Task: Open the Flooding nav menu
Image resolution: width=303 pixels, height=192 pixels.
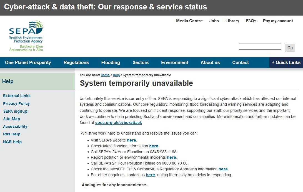Action: pyautogui.click(x=111, y=62)
